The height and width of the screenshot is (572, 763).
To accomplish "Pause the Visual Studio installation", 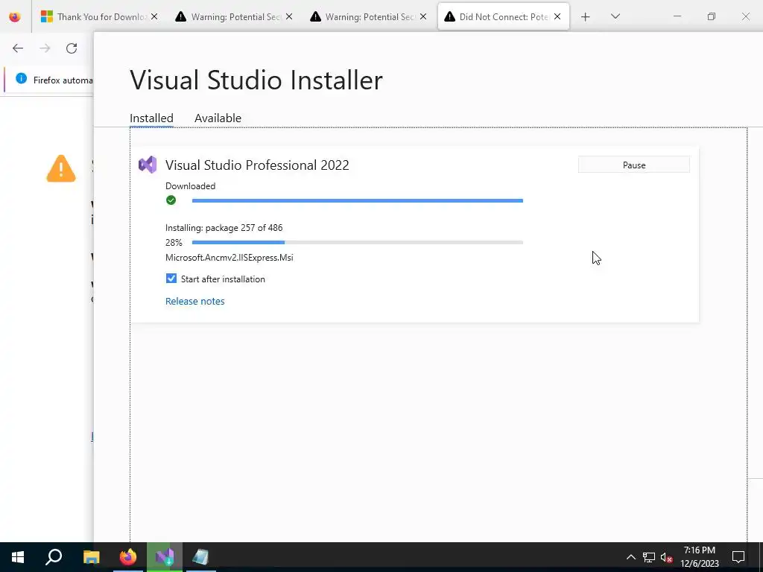I will pyautogui.click(x=633, y=165).
